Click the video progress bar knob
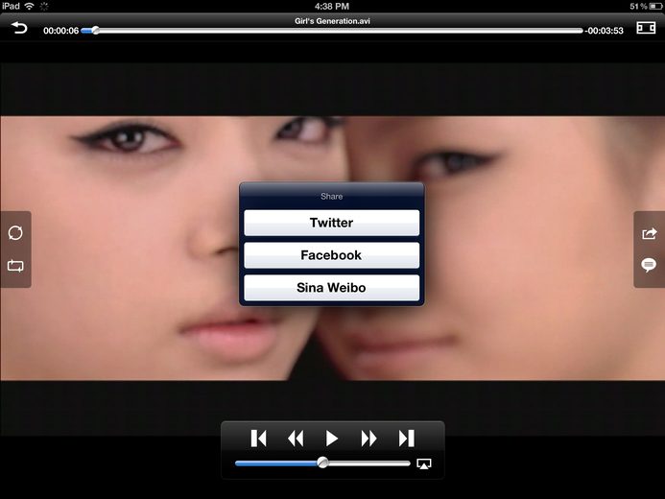The width and height of the screenshot is (665, 499). [x=95, y=31]
